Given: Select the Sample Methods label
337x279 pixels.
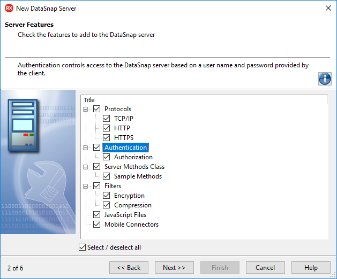Looking at the screenshot, I should click(x=138, y=176).
